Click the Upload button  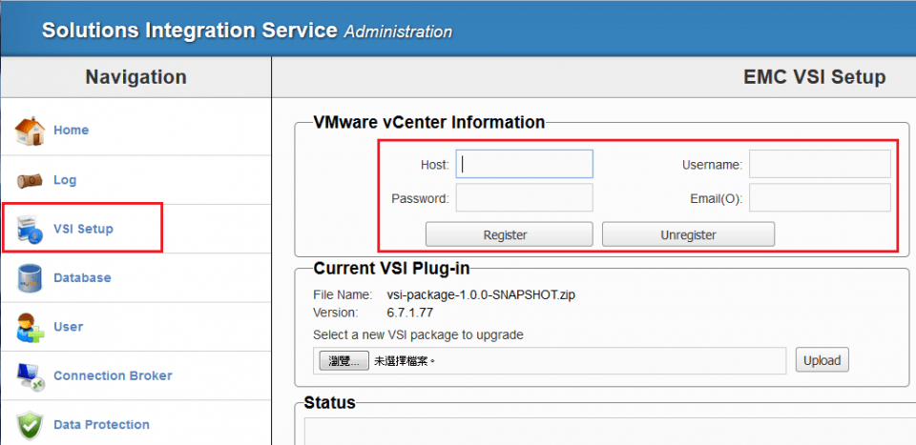pos(822,360)
